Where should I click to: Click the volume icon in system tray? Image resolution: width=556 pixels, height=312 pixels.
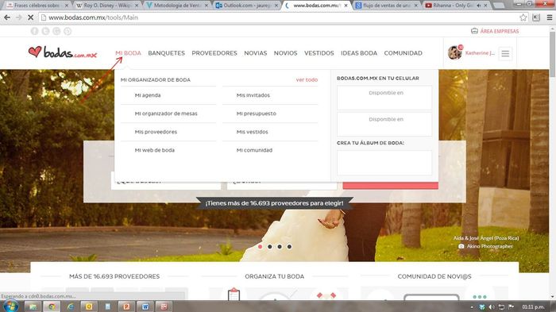pos(492,306)
